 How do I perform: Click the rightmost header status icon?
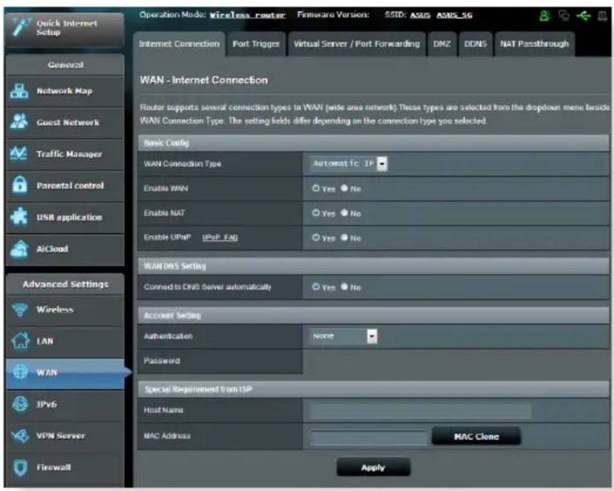click(x=602, y=16)
